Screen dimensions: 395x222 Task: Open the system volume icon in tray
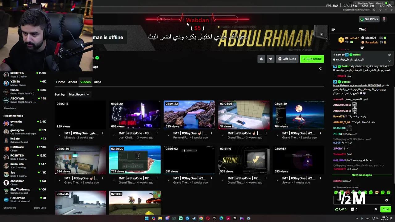click(x=377, y=218)
